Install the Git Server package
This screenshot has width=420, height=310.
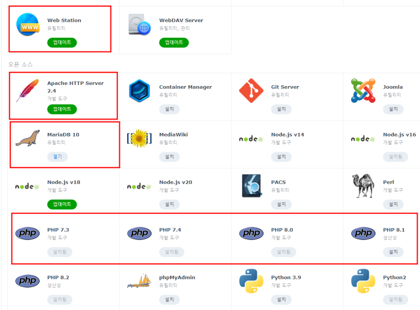click(x=281, y=109)
